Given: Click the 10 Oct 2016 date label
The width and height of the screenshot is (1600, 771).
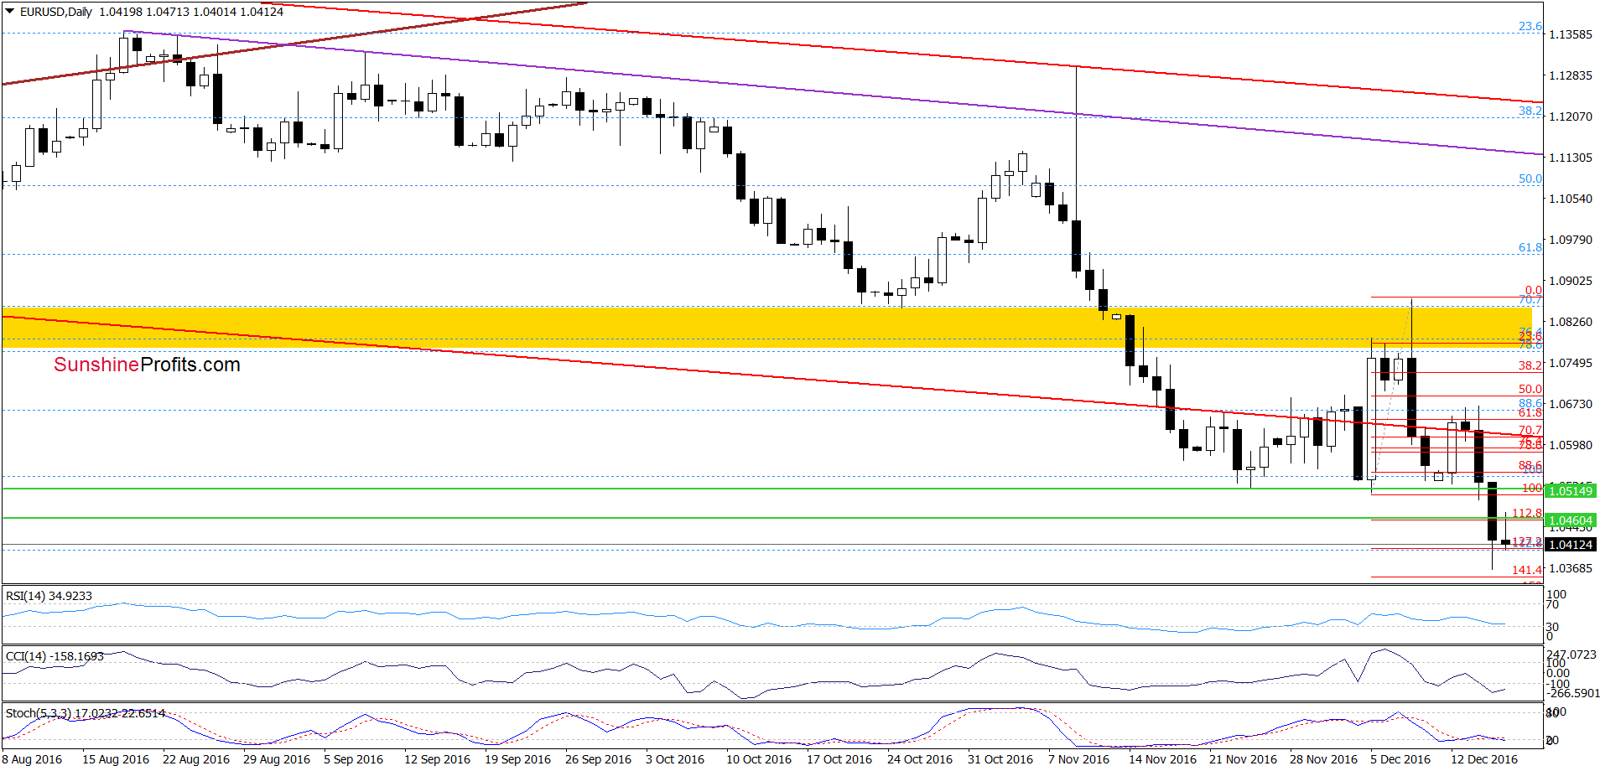Looking at the screenshot, I should click(759, 759).
